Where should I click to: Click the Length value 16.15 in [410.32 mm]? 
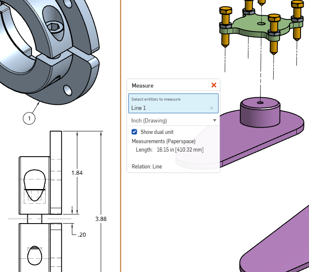coord(180,149)
